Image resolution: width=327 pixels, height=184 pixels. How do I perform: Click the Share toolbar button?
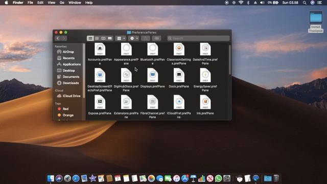click(x=146, y=38)
